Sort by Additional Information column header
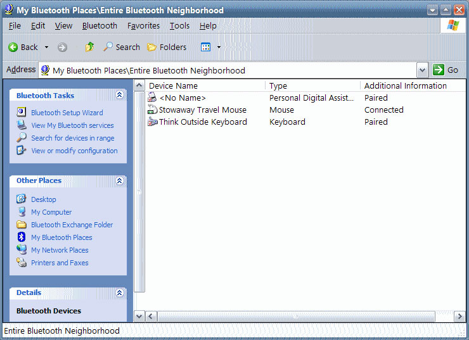Image resolution: width=469 pixels, height=340 pixels. click(x=413, y=85)
